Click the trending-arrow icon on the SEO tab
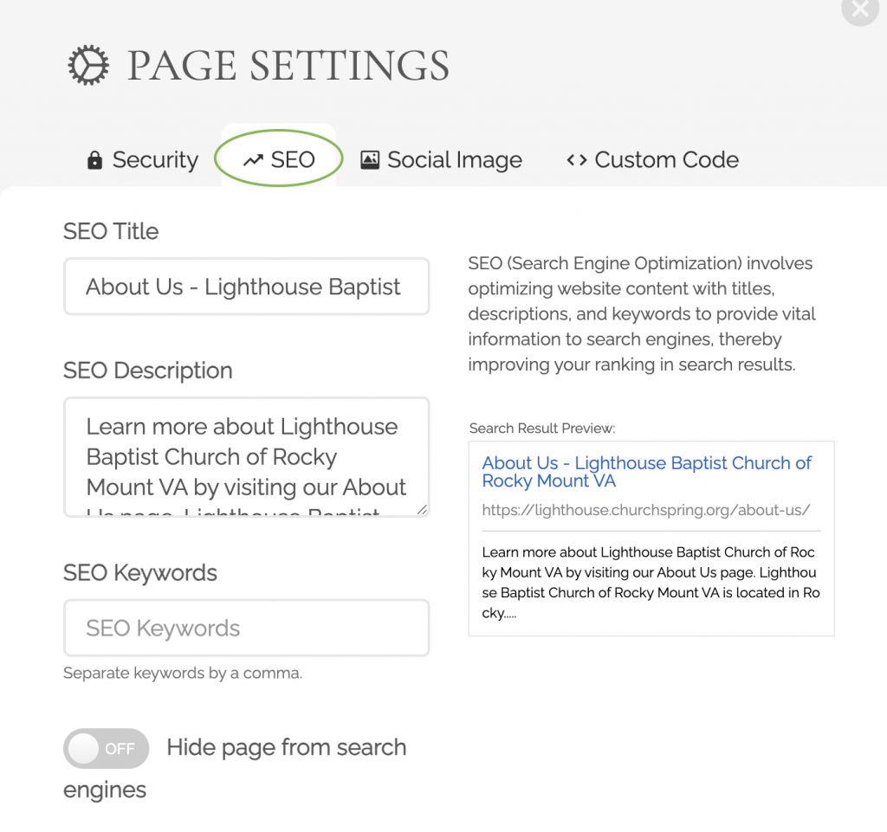The image size is (887, 832). point(252,159)
